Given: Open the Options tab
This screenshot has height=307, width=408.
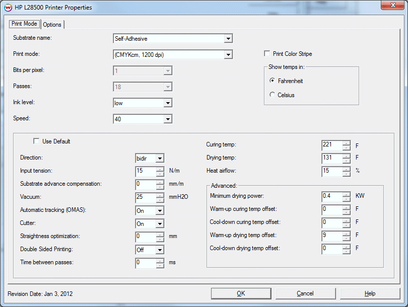Looking at the screenshot, I should (52, 25).
